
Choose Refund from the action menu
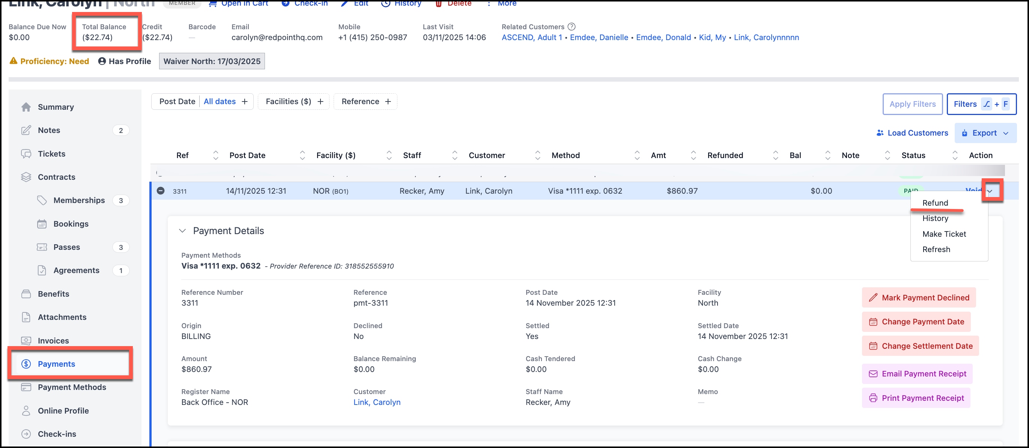(935, 203)
